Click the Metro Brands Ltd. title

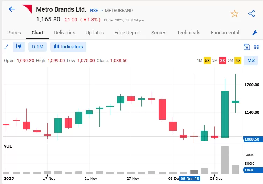point(61,9)
